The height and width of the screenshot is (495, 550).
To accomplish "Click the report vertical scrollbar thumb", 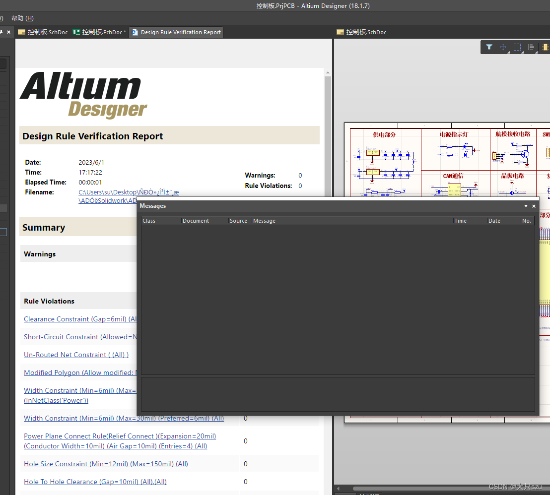I will pyautogui.click(x=328, y=136).
